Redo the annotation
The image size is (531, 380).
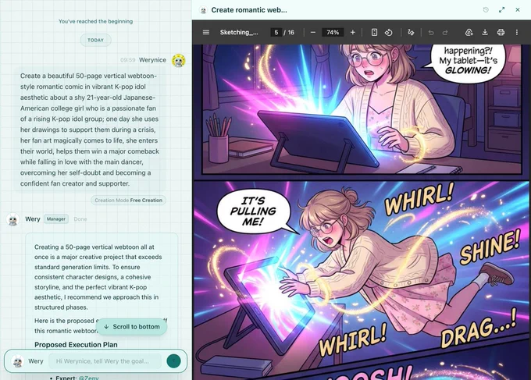pos(445,33)
